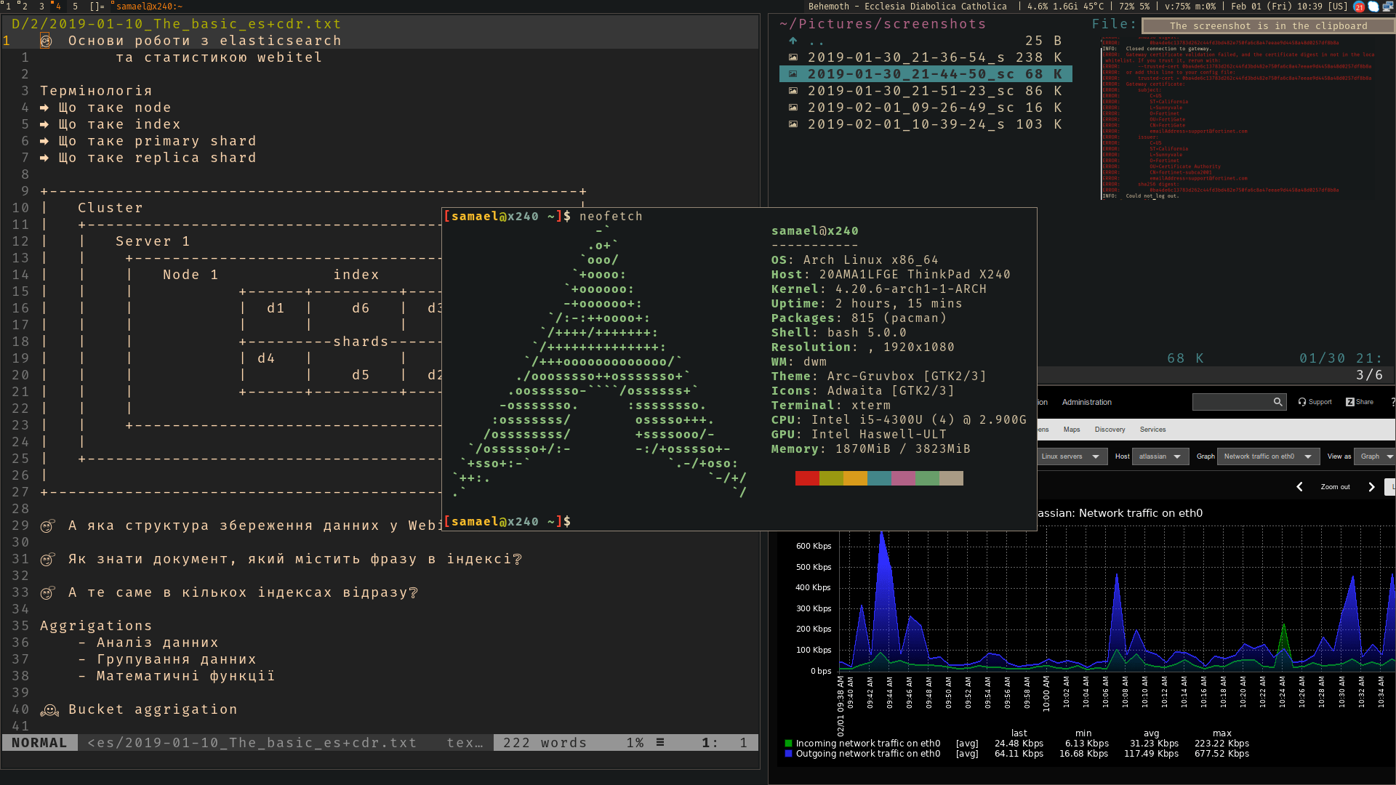Open the Discovery submenu item

1110,430
